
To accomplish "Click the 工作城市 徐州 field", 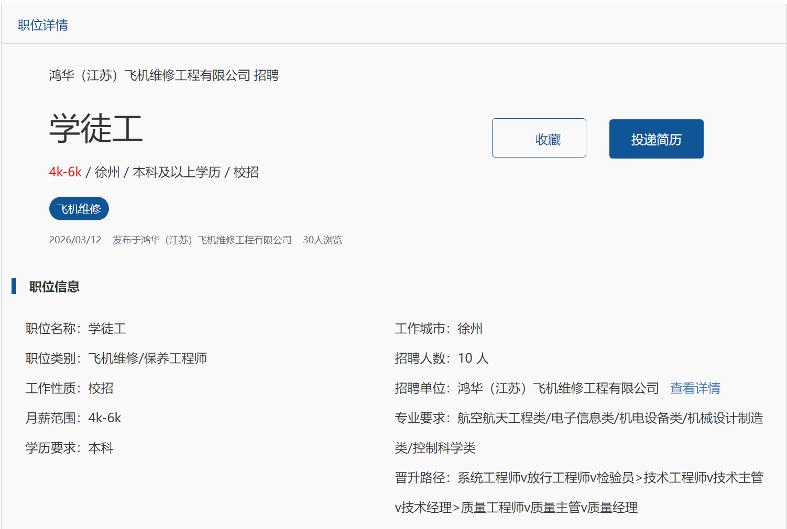I will point(438,329).
